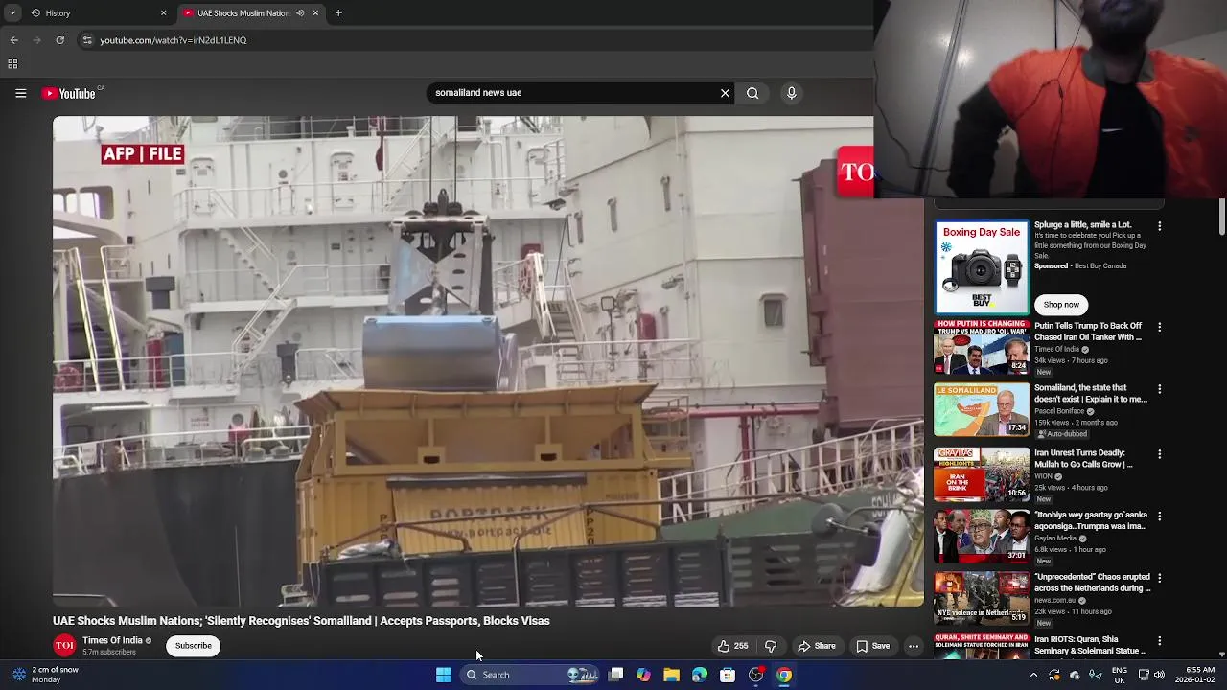Open options for Best Buy sponsored ad
The image size is (1227, 690).
[1160, 226]
